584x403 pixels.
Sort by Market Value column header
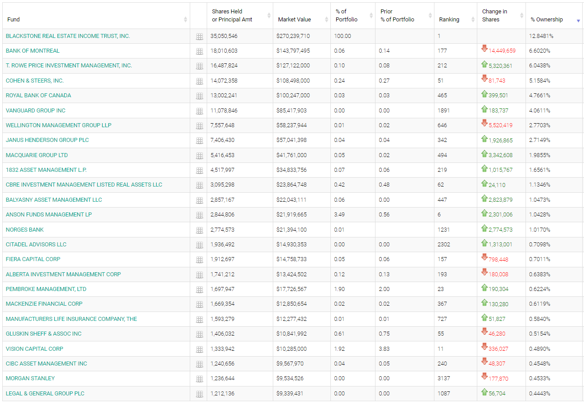302,16
